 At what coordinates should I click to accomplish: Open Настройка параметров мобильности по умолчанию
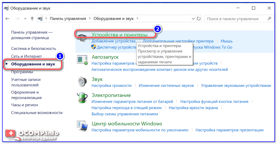pos(140,130)
